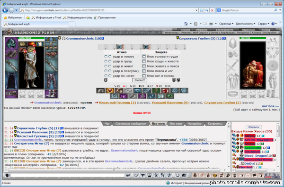Viewport: 284px width, 187px height.
Task: Switch to Мои логи tab
Action: (x=176, y=124)
